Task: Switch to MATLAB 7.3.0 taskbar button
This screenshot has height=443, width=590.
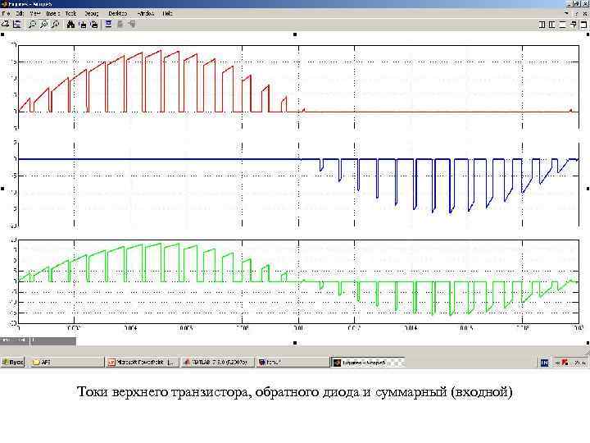Action: point(216,363)
